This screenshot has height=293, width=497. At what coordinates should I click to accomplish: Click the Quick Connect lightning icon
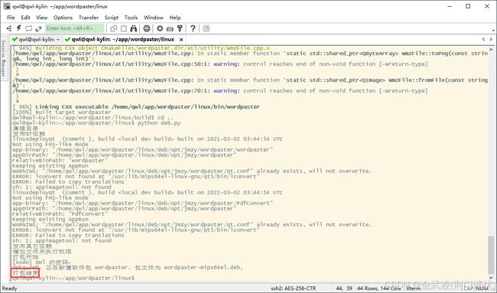click(x=18, y=28)
